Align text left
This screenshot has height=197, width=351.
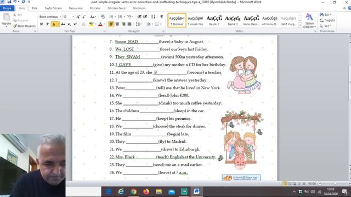click(111, 24)
